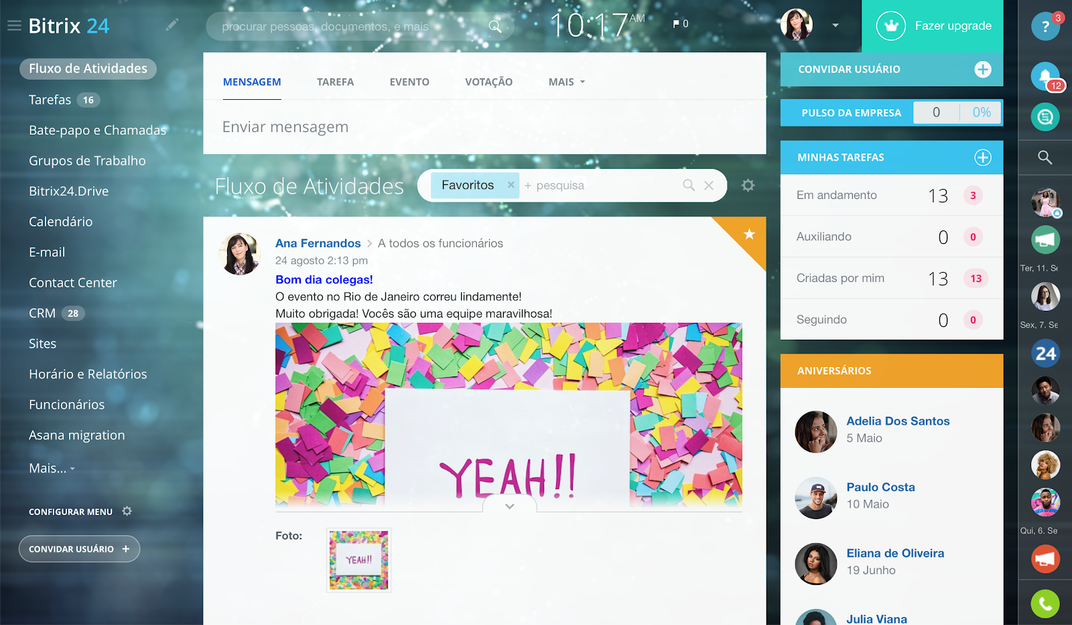Click the Fazer upgrade button
The image size is (1072, 625).
933,26
